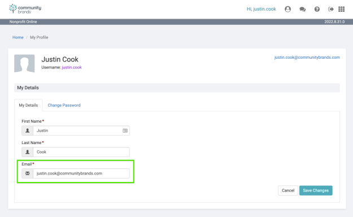Screen dimensions: 353x217
Task: Switch to the Change Password tab
Action: pos(64,105)
